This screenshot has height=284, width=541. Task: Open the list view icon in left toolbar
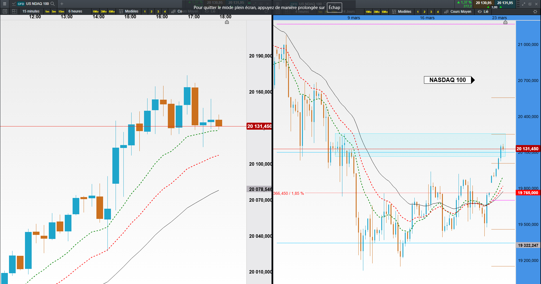coord(5,11)
